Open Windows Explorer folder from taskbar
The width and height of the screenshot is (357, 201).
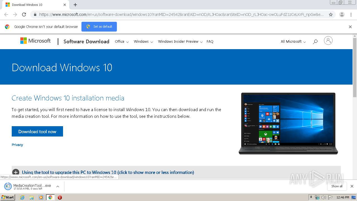[x=32, y=197]
